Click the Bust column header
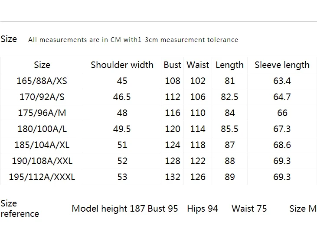 pos(172,65)
